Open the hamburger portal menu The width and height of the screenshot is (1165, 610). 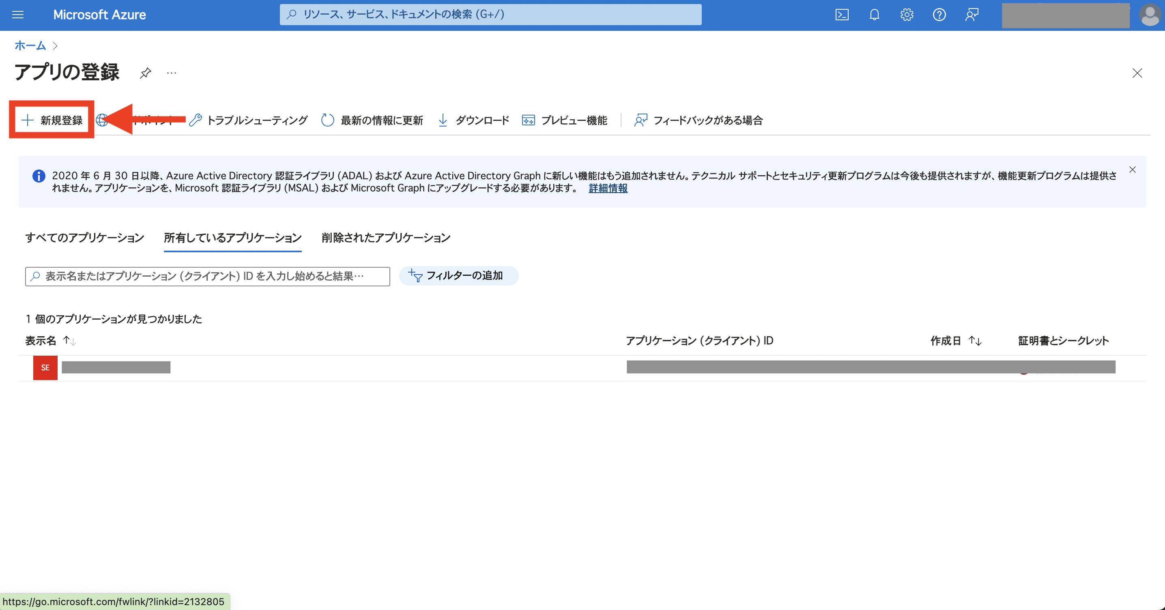point(17,15)
